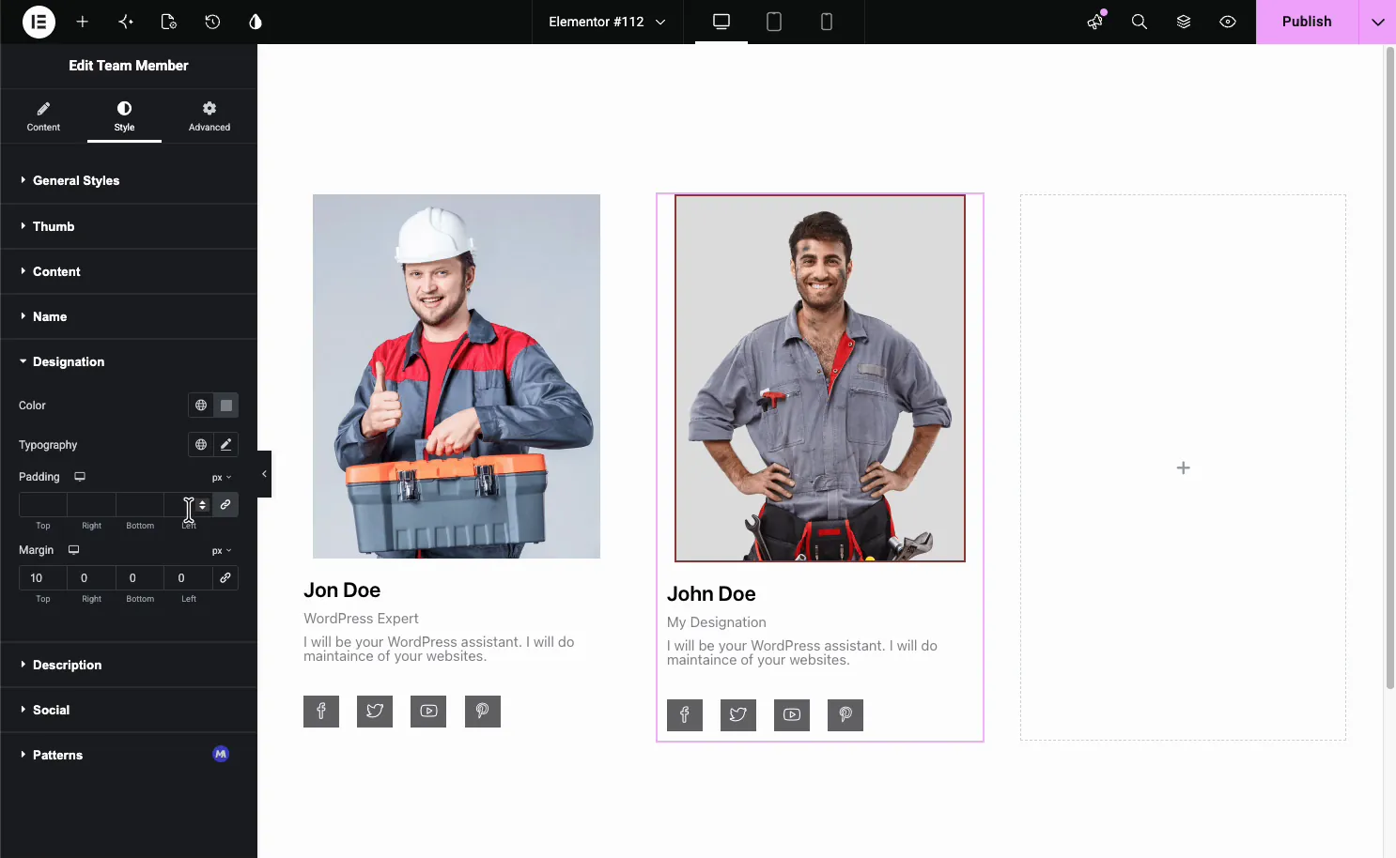Switch to desktop responsive view

click(x=721, y=22)
